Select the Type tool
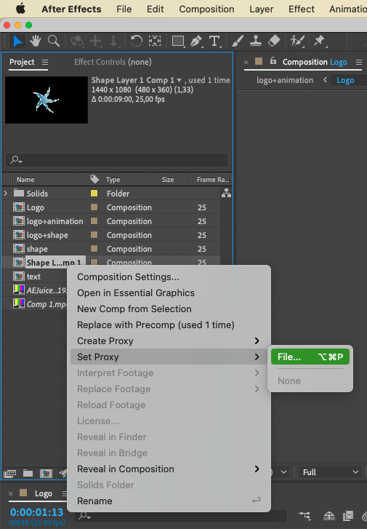Image resolution: width=367 pixels, height=529 pixels. [214, 41]
